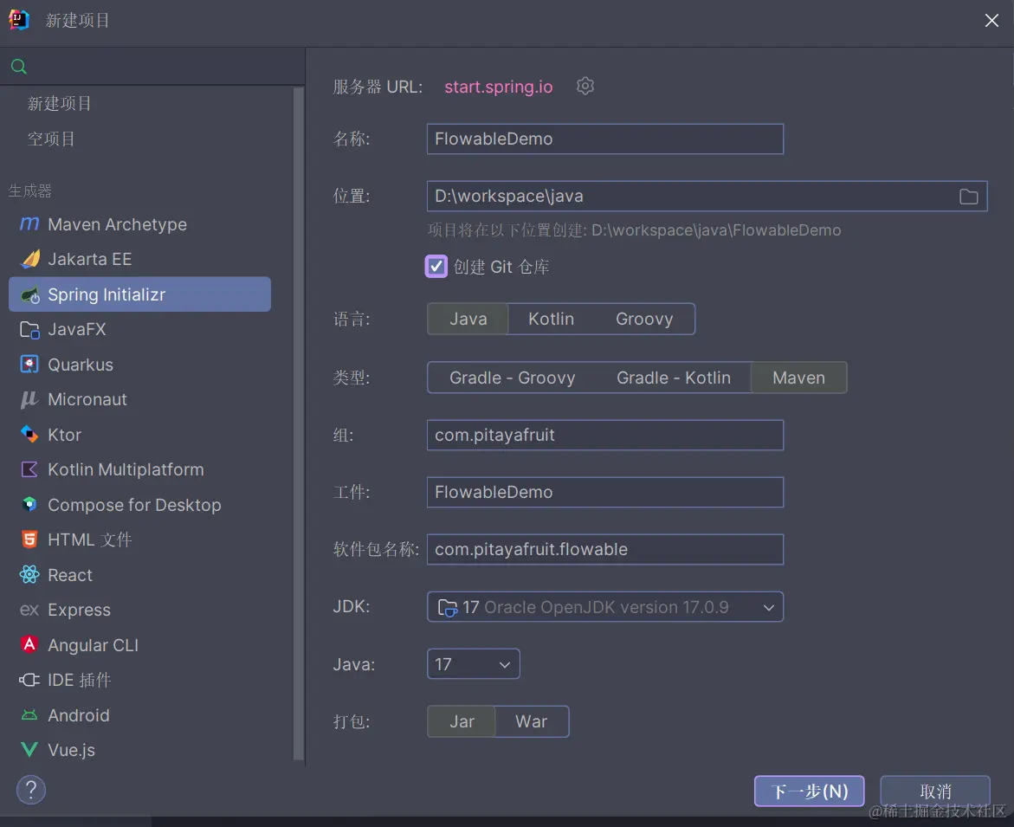
Task: Click the Angular CLI red icon
Action: tap(29, 644)
